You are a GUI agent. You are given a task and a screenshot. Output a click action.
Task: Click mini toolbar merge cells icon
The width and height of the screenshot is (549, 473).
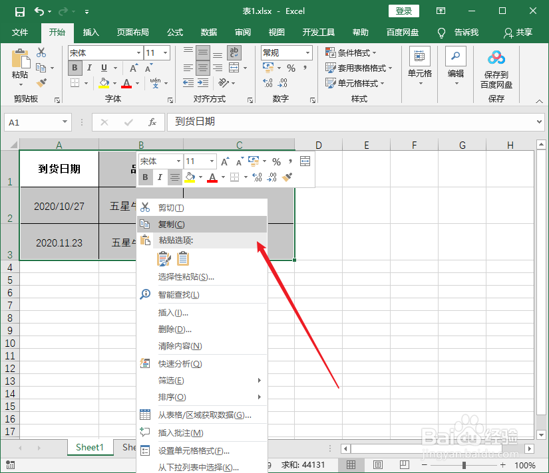(x=305, y=161)
